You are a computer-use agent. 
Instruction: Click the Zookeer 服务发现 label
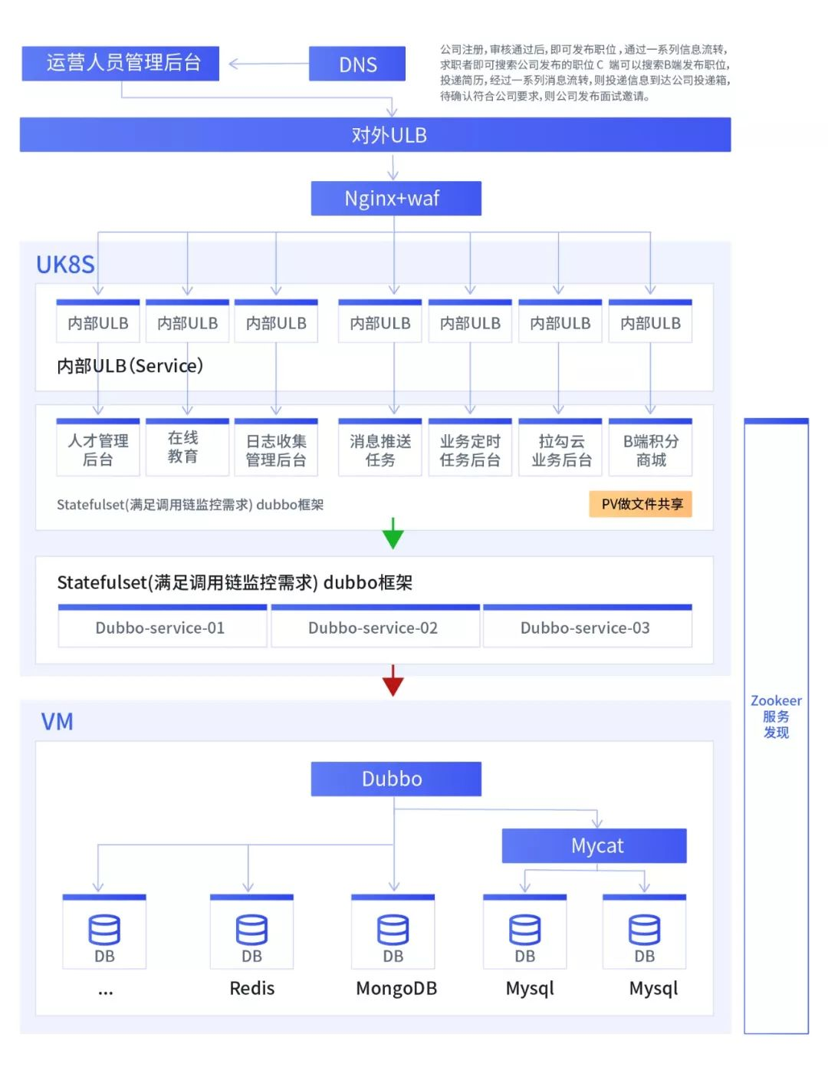[776, 717]
